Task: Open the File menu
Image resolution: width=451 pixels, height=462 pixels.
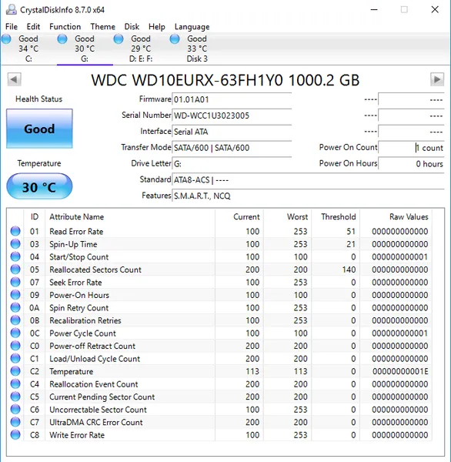Action: click(12, 27)
